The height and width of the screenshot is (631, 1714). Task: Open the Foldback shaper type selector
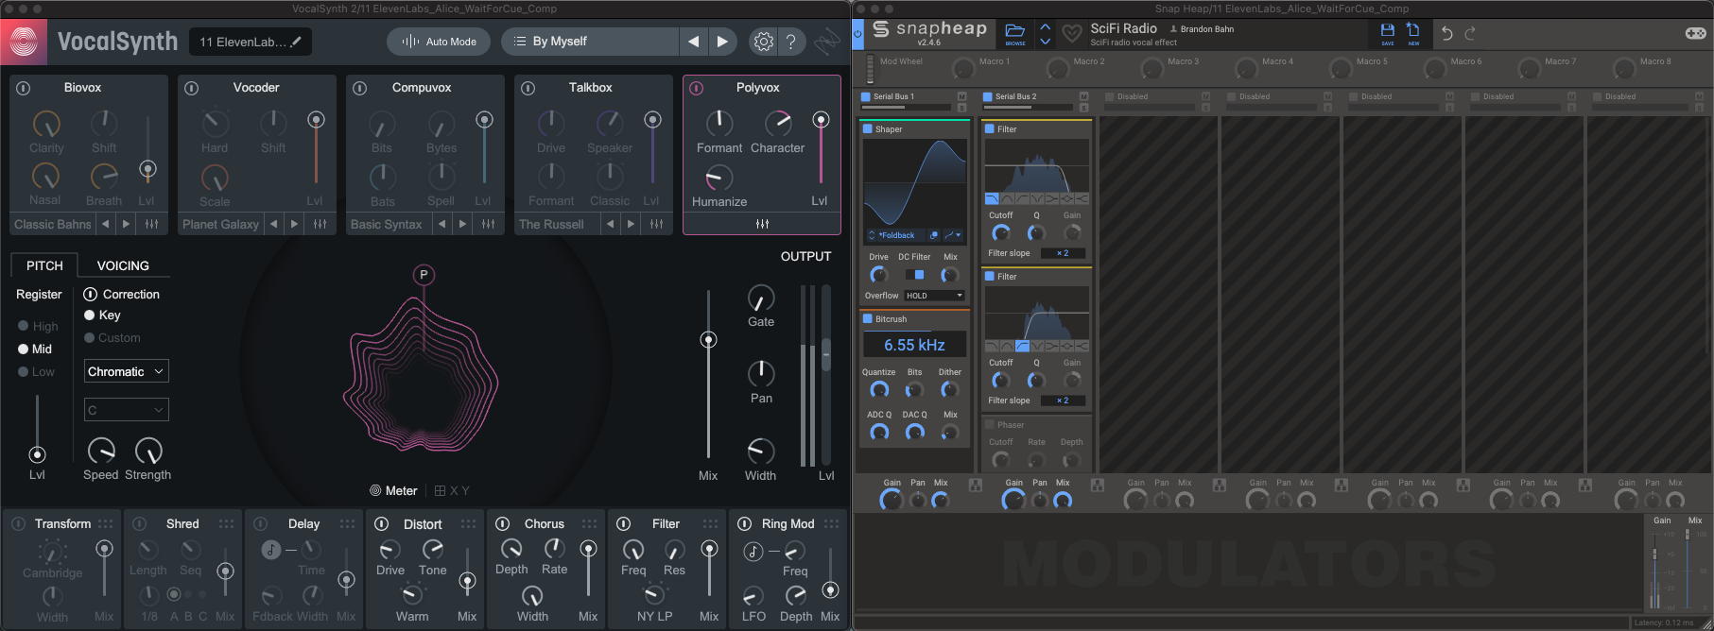pyautogui.click(x=895, y=235)
